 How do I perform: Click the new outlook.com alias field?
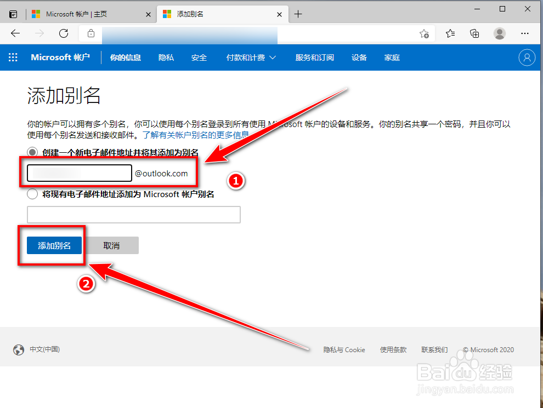click(x=80, y=173)
